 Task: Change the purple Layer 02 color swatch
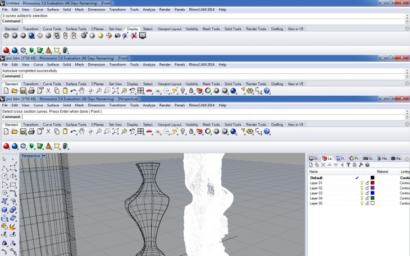[372, 188]
